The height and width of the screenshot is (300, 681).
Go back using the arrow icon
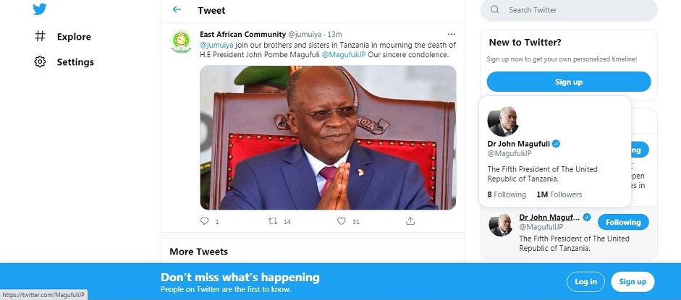pos(177,10)
